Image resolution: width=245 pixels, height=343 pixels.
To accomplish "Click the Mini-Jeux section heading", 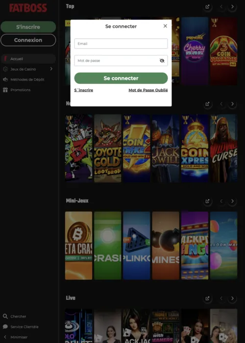I will (77, 200).
